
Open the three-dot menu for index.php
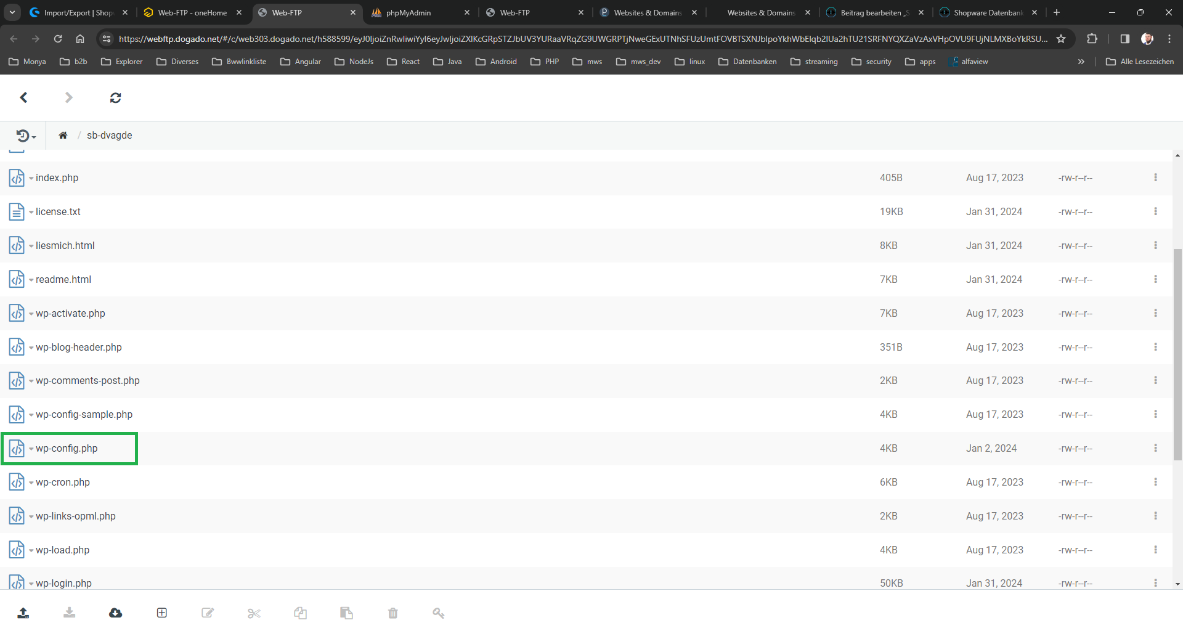pyautogui.click(x=1155, y=177)
